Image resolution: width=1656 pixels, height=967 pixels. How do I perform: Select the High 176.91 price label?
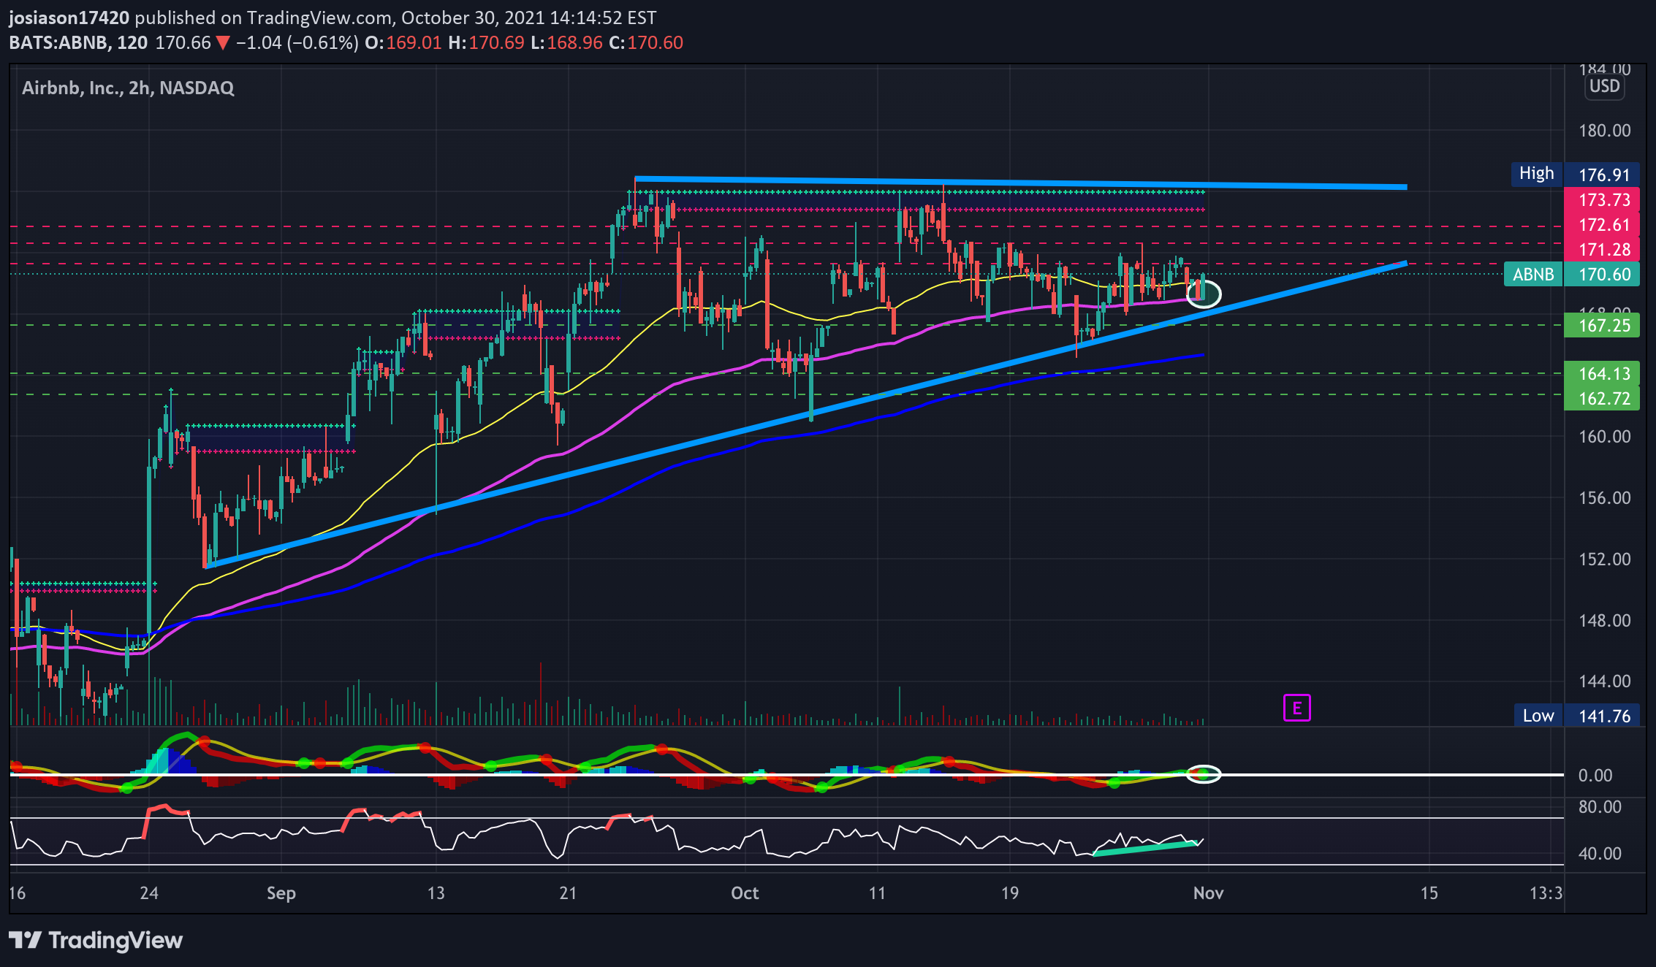point(1575,175)
